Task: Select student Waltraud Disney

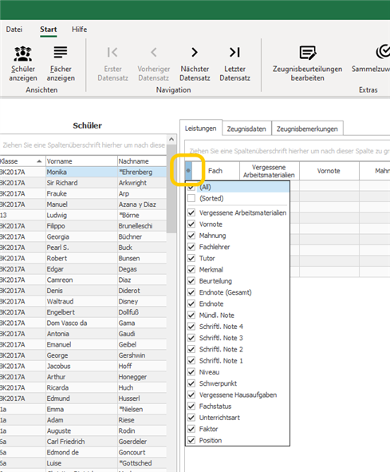Action: coord(83,301)
